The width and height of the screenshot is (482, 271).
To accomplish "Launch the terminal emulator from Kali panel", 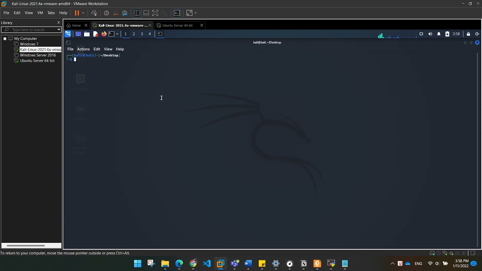I will coord(111,34).
